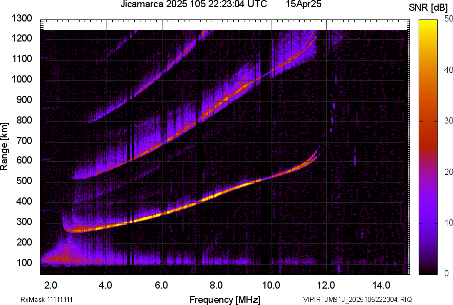Click the range tick label '300'
This screenshot has height=305, width=453.
[24, 222]
